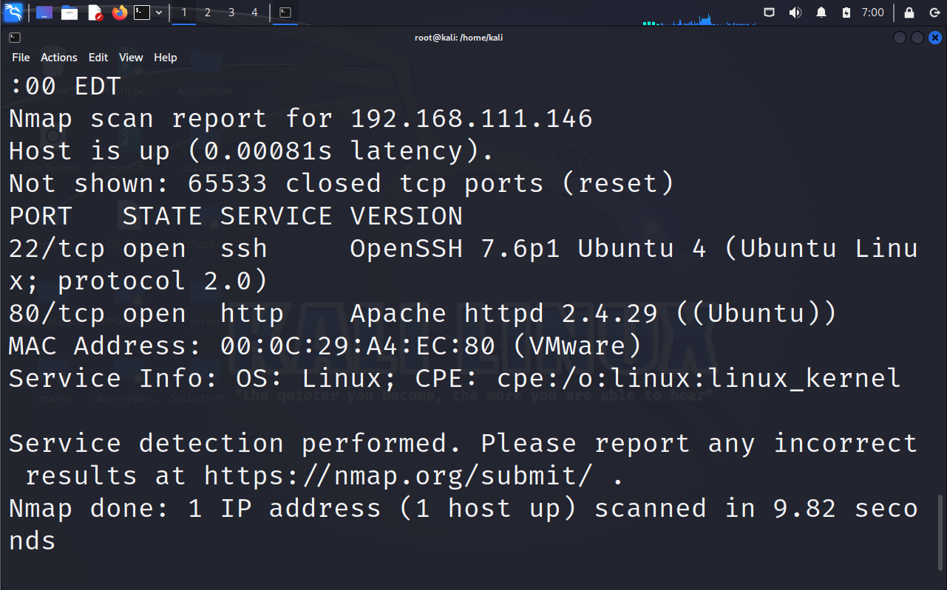
Task: Open the file manager from the panel
Action: tap(69, 13)
